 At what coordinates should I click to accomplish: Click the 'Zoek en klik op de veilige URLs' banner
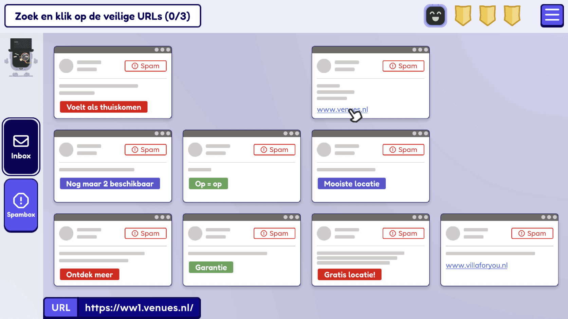(103, 16)
